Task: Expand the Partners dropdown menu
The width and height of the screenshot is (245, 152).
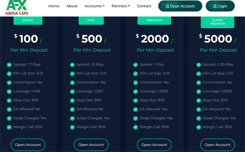Action: point(121,6)
